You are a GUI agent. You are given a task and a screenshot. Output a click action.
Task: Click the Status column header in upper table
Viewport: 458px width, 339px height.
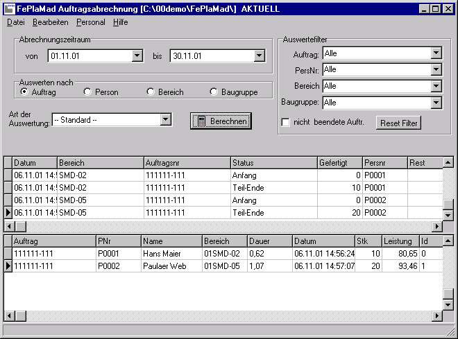pos(273,163)
